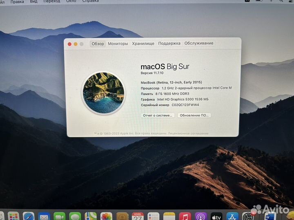Switch to the Обслуживание tab

point(199,43)
